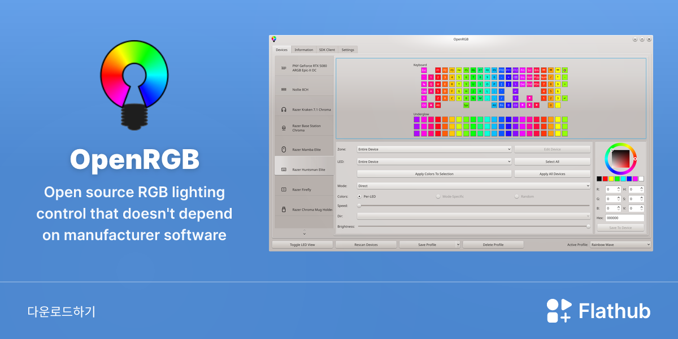Pick the yellow color swatch
Viewport: 678px width, 339px height.
pos(611,179)
